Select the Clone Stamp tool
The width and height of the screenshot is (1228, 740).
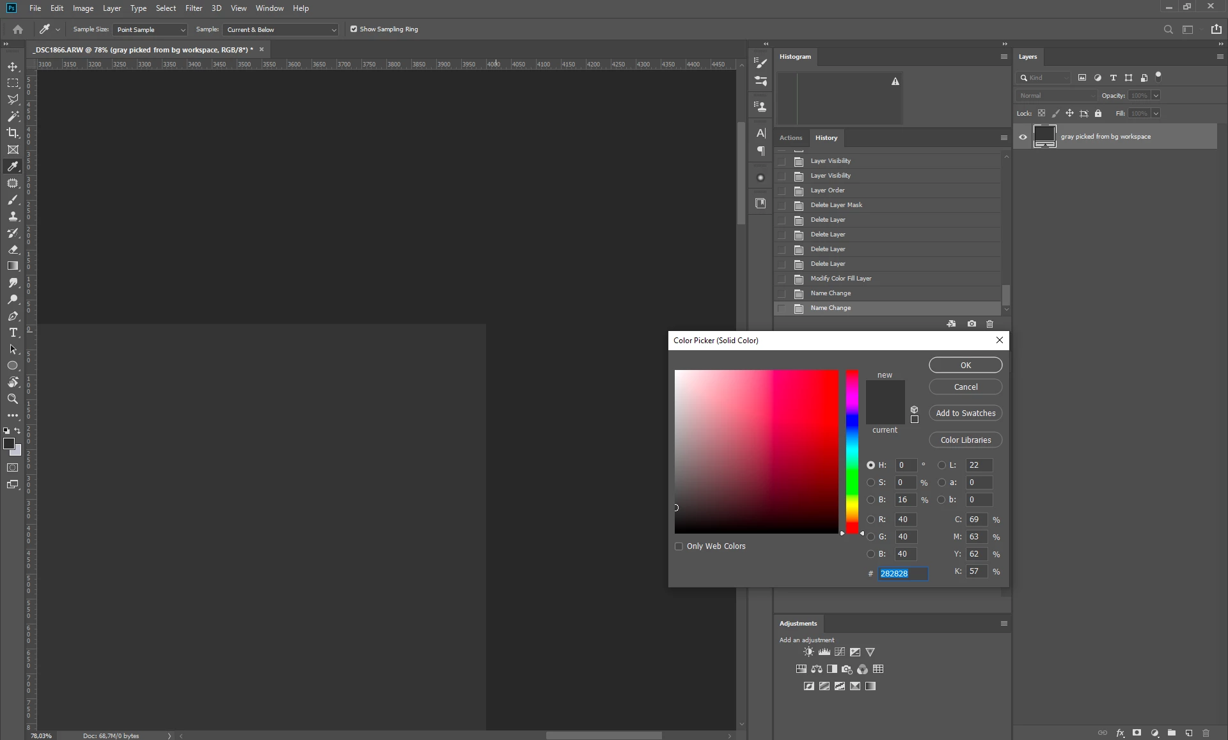(x=13, y=217)
